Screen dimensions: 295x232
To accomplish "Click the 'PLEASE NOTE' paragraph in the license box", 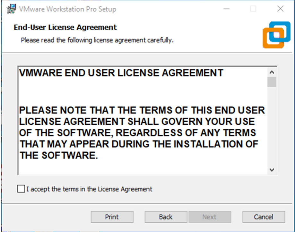I will click(142, 133).
